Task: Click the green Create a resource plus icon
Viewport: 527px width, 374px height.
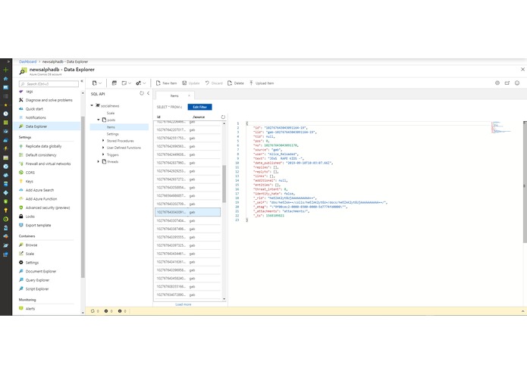Action: click(6, 70)
